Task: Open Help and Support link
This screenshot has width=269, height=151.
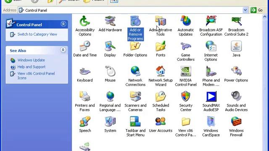Action: click(x=32, y=67)
